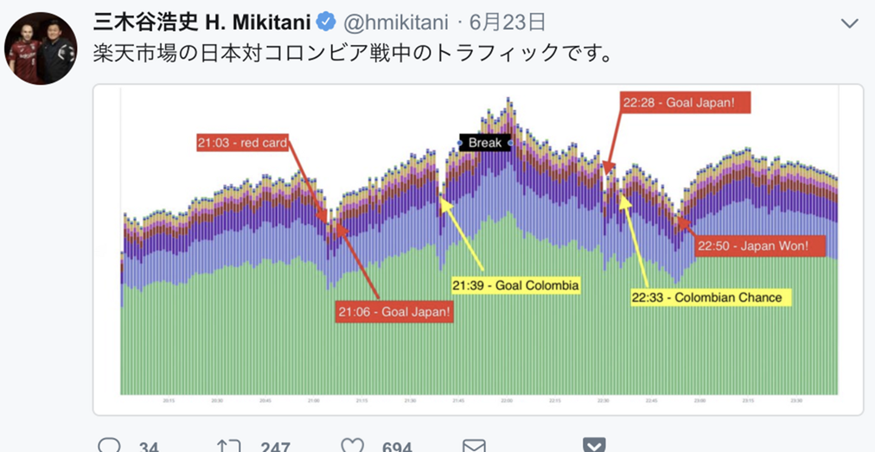The height and width of the screenshot is (452, 875).
Task: Click the "22:33 - Colombian Chance" label
Action: (x=712, y=297)
